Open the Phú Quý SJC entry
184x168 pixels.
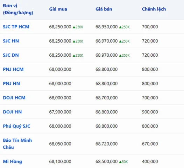point(16,126)
